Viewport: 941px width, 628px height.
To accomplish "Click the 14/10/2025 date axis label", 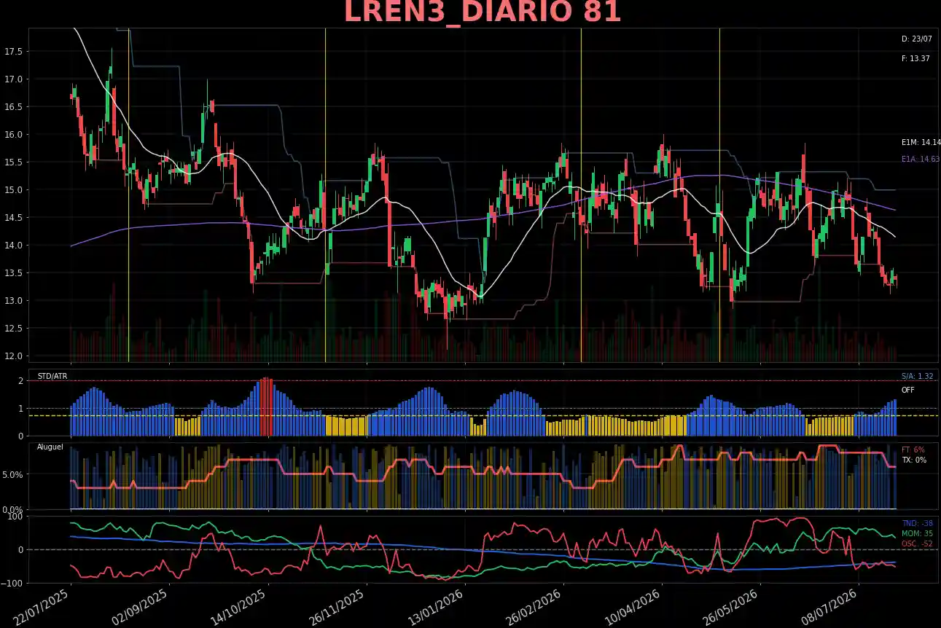I will click(238, 608).
